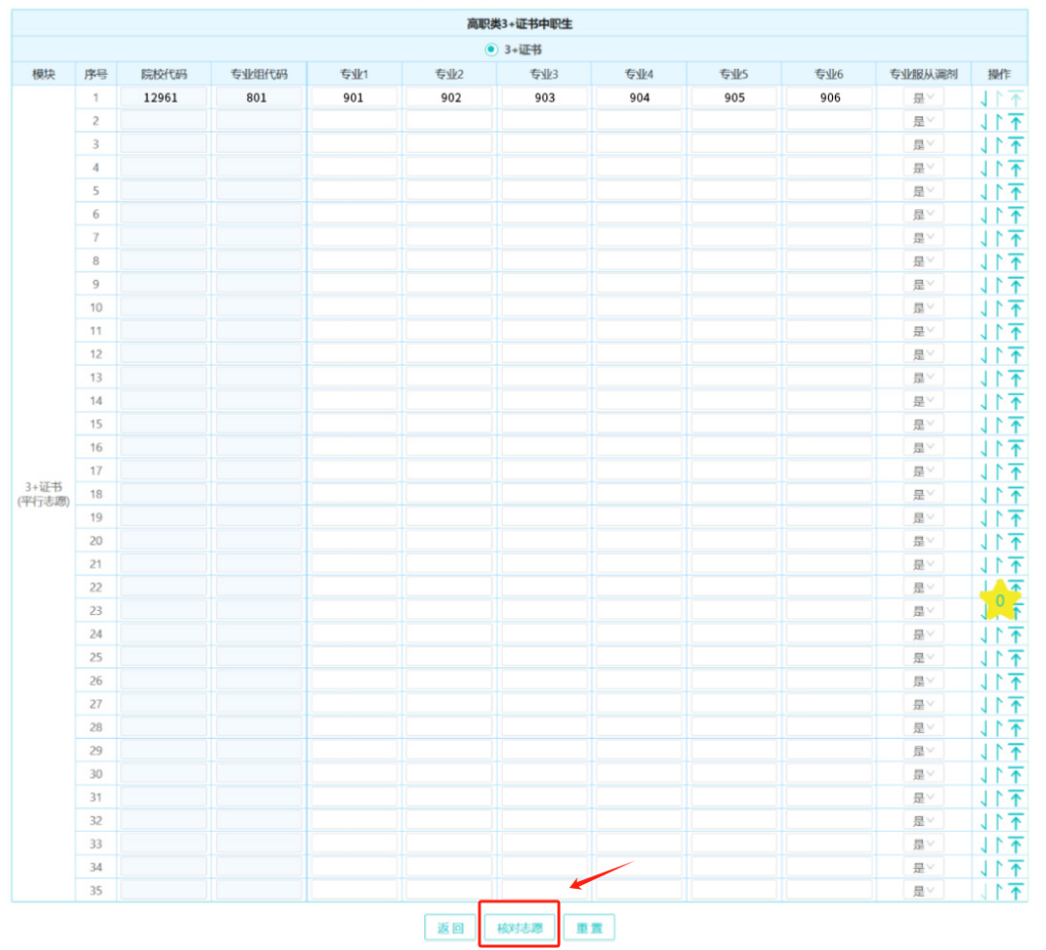1046x950 pixels.
Task: Pin row 28 to the top
Action: (x=1015, y=727)
